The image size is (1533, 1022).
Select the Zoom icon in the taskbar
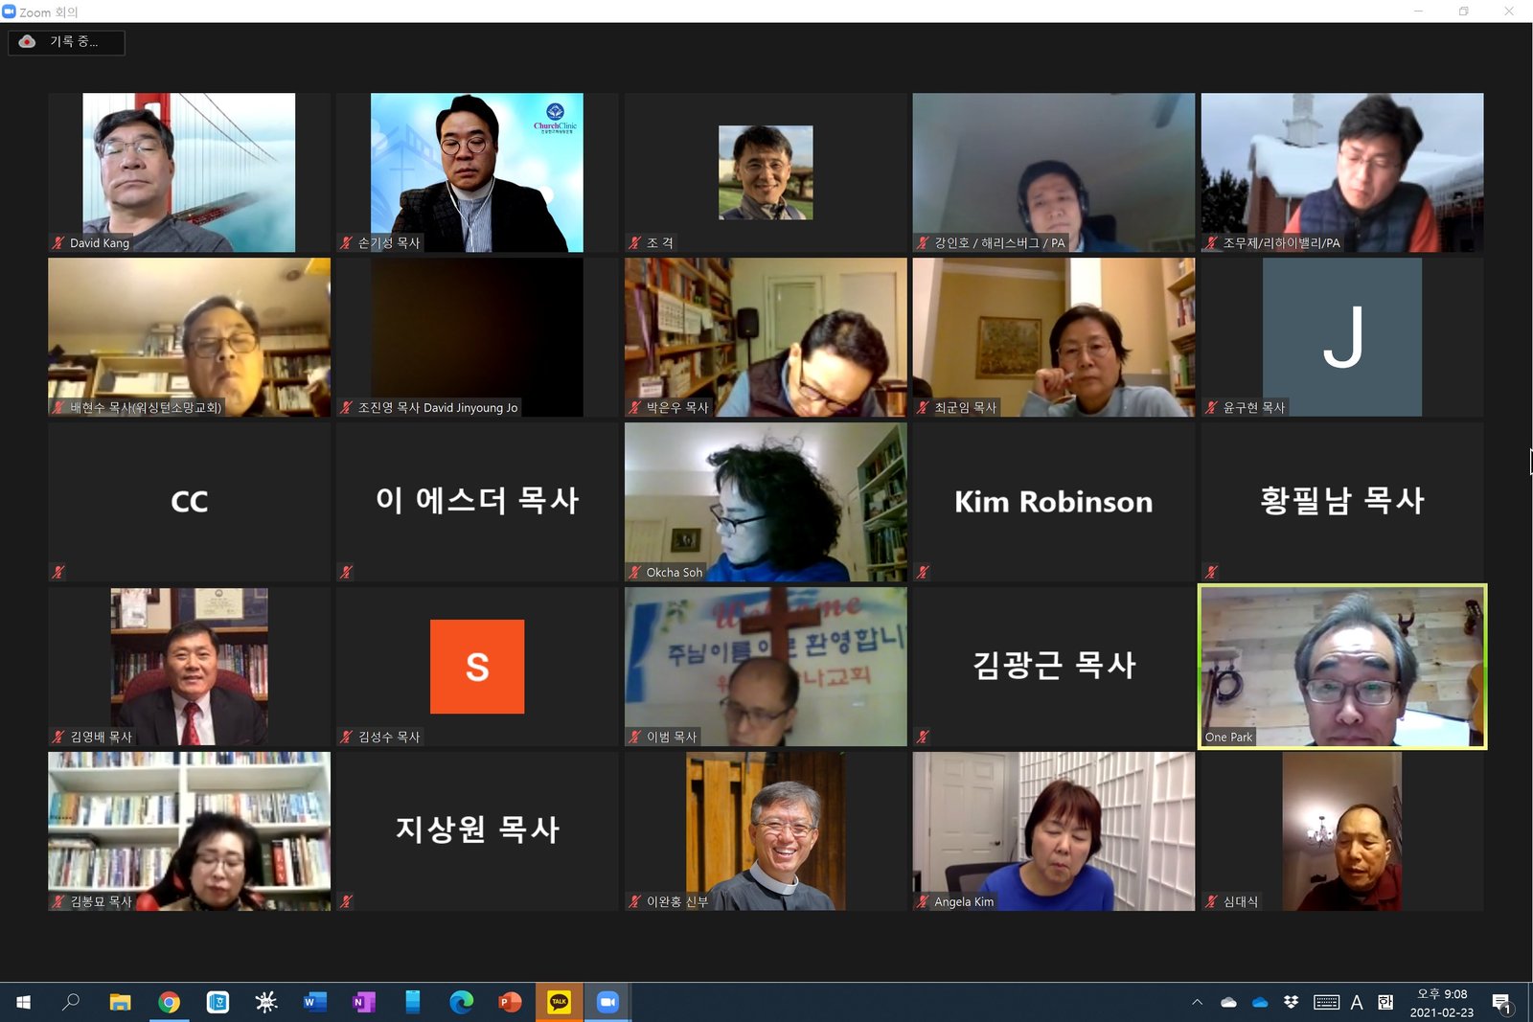point(607,1002)
